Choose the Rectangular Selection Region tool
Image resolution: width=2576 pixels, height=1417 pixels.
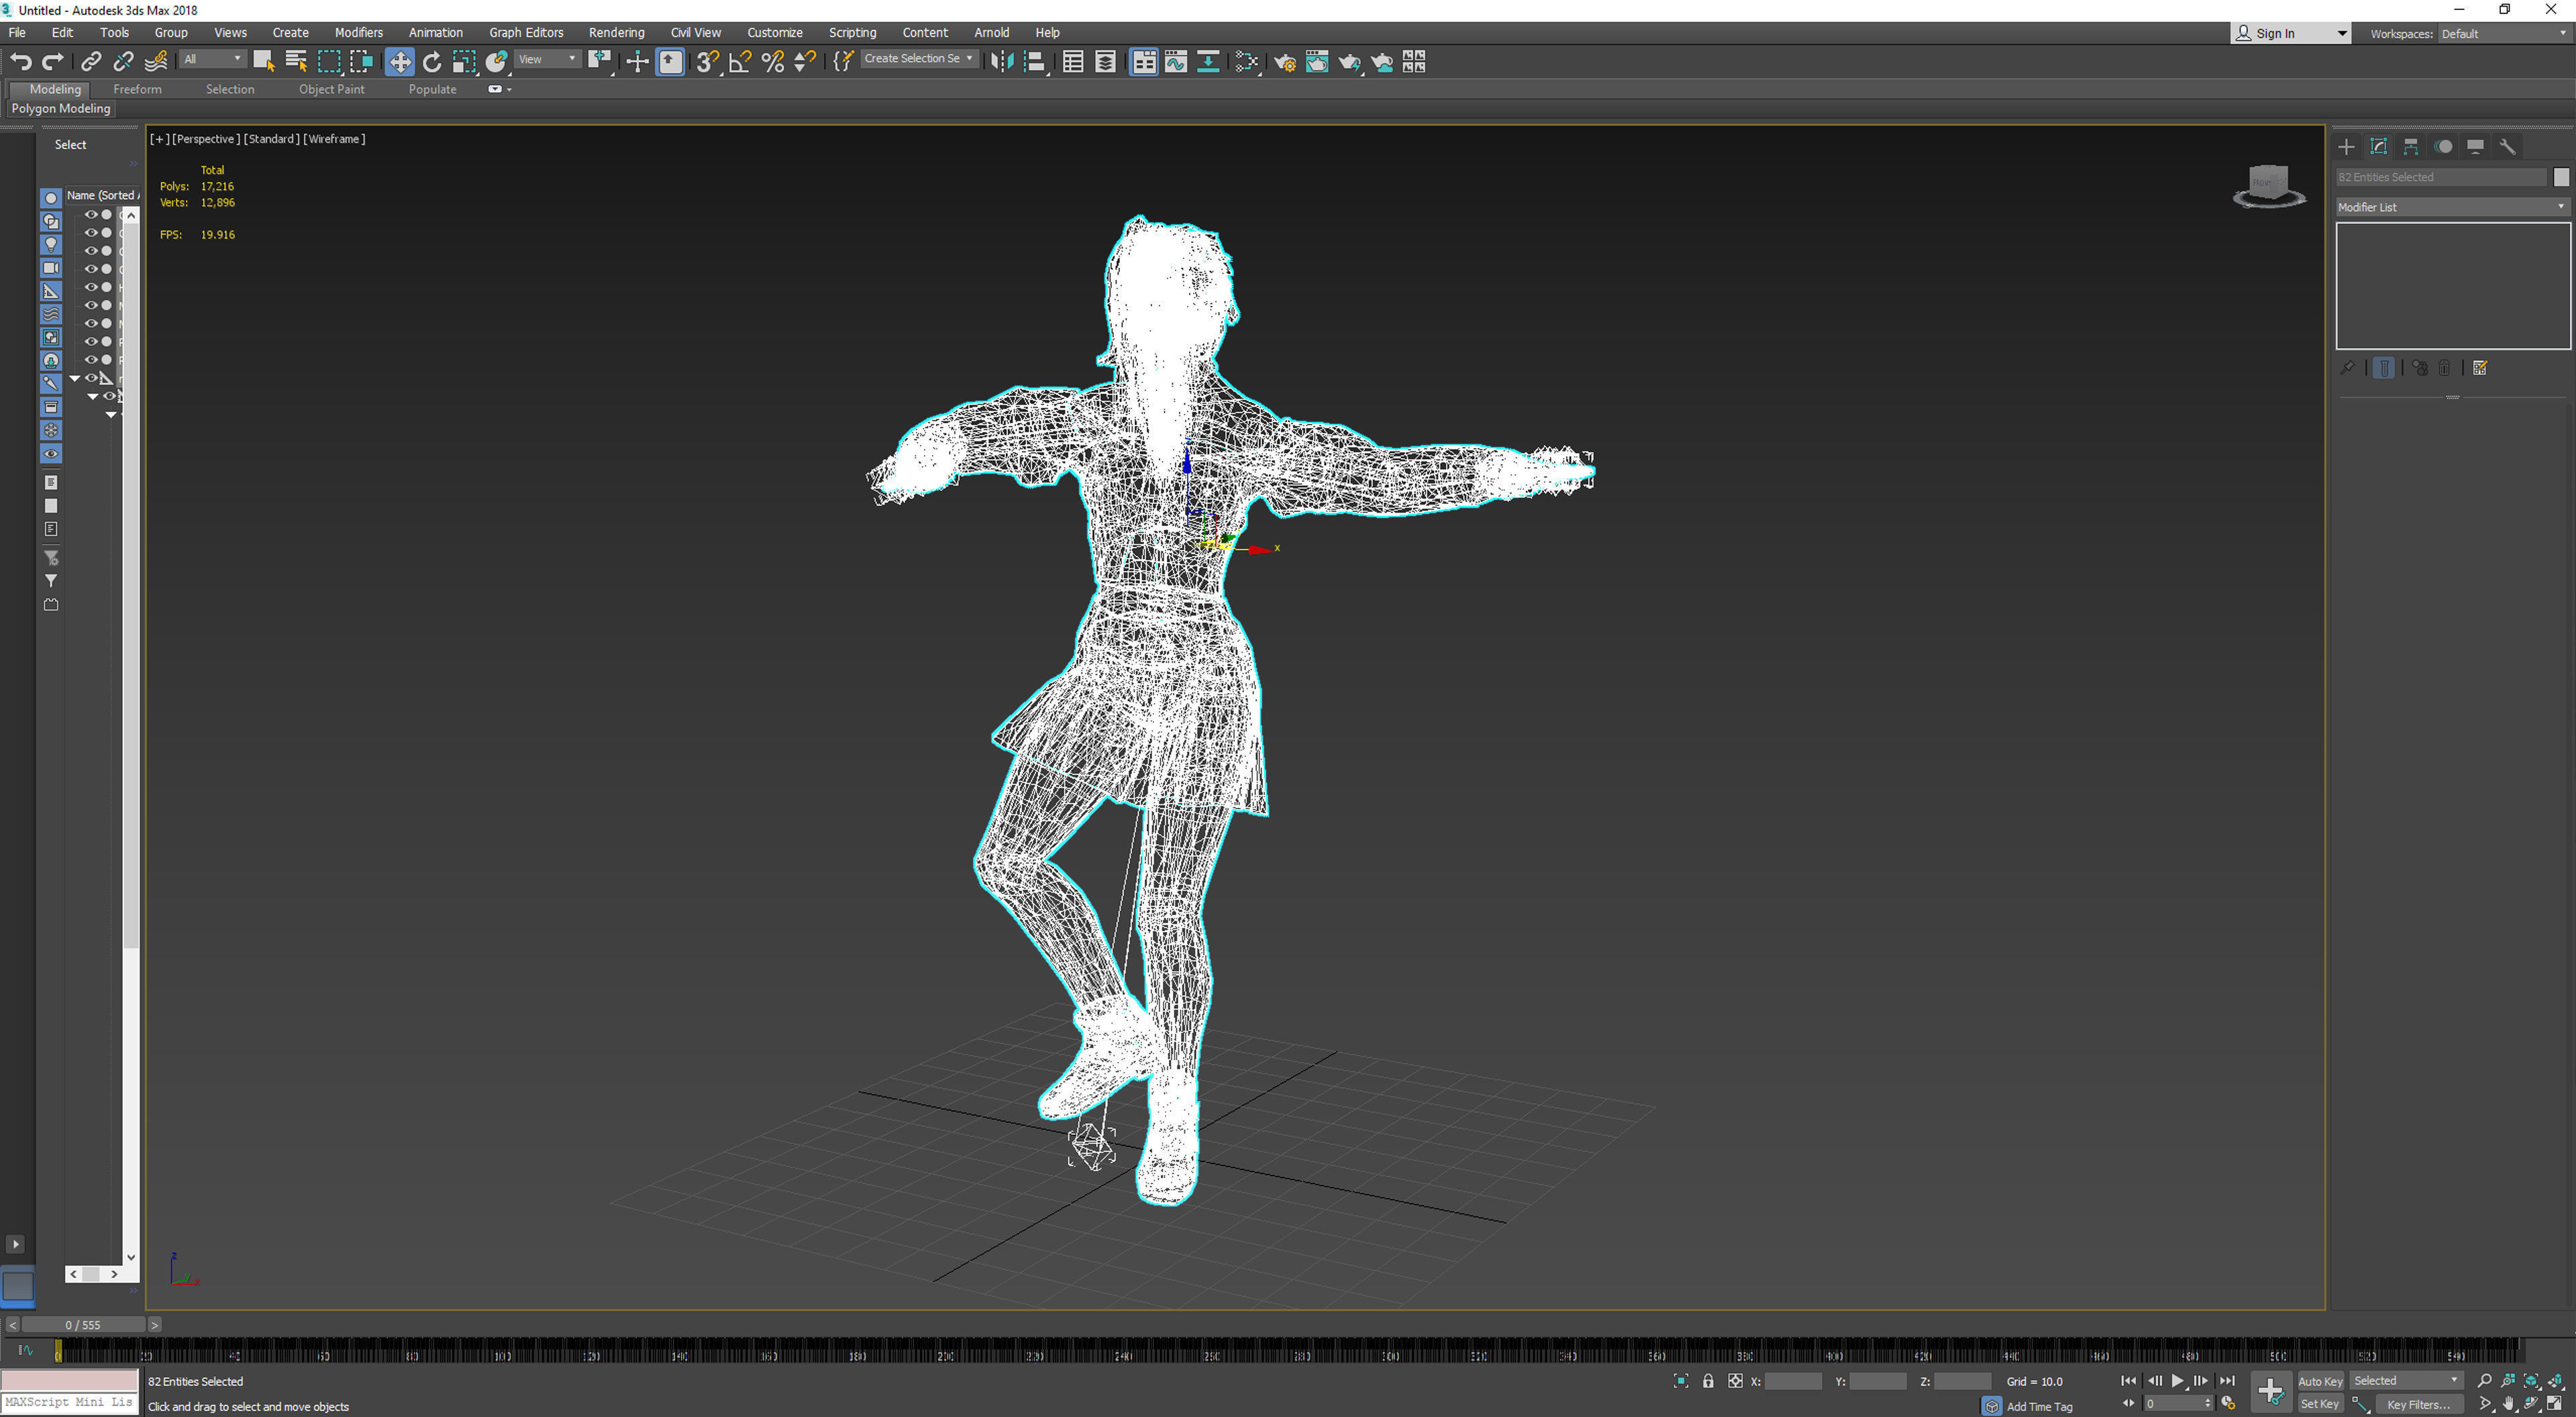(329, 62)
